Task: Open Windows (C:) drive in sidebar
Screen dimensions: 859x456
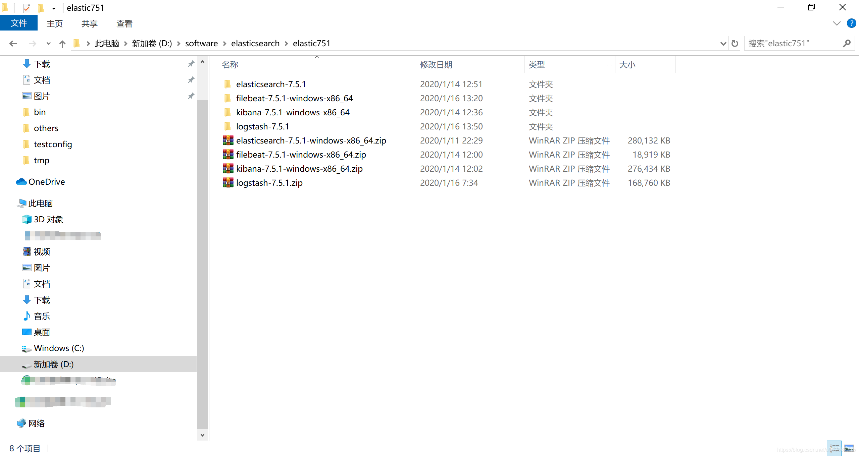Action: (59, 348)
